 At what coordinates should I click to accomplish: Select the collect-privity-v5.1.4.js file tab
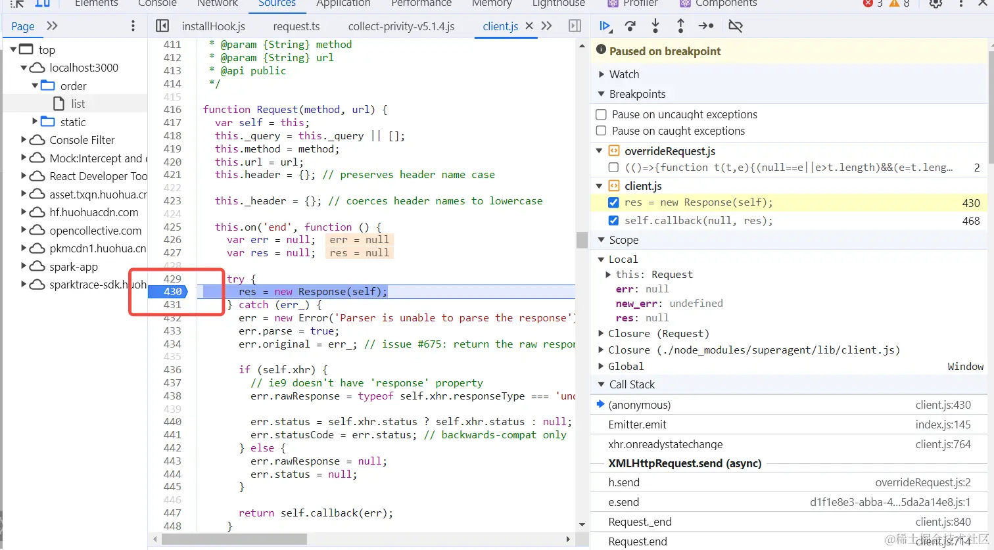402,26
